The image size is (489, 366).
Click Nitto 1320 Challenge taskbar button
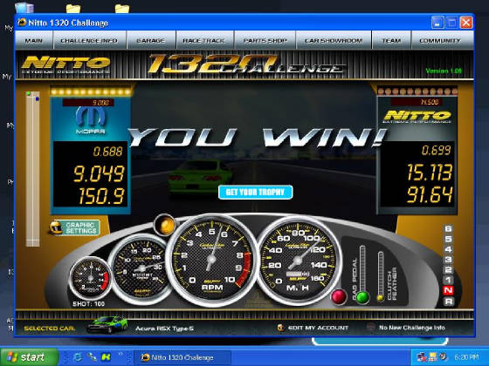pos(183,357)
